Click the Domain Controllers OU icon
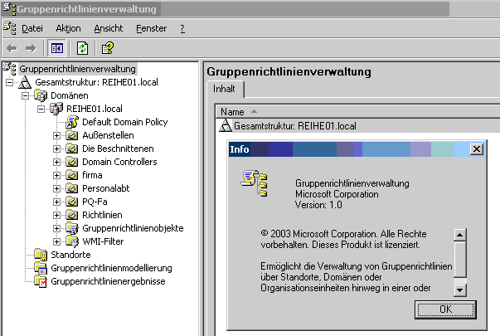 click(72, 162)
